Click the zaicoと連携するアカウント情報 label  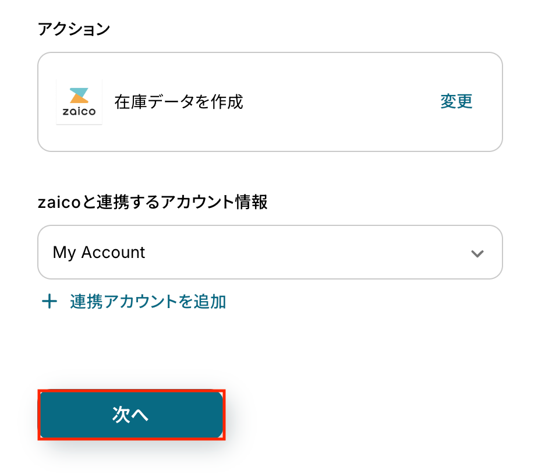click(153, 202)
